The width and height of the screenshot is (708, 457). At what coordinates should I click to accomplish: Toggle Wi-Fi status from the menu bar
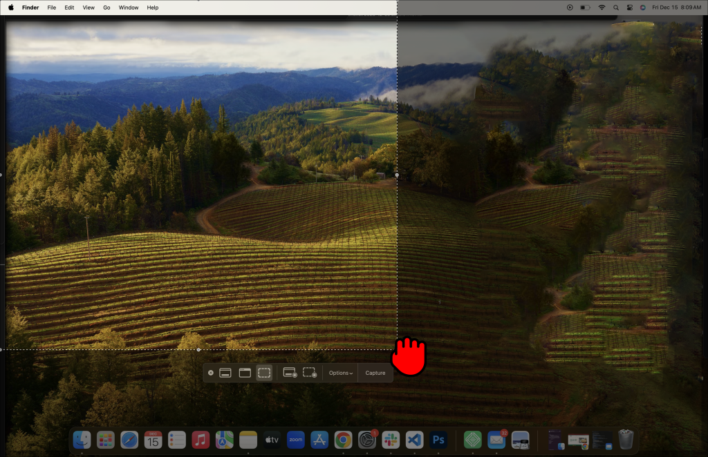[x=602, y=8]
